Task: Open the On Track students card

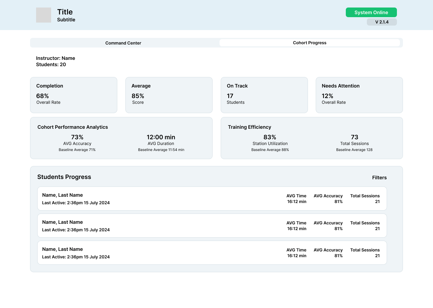Action: (264, 95)
